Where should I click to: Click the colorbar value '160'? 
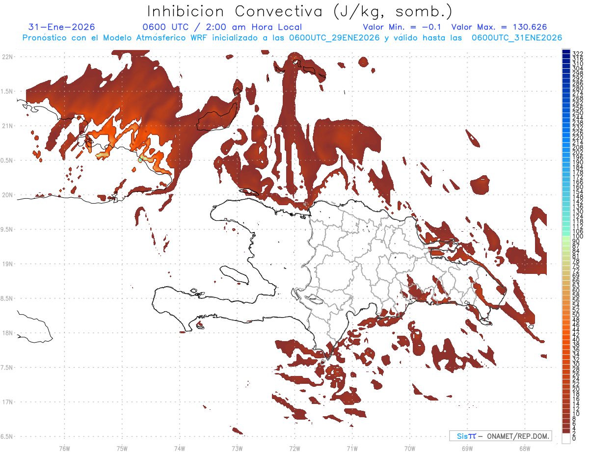(x=578, y=187)
